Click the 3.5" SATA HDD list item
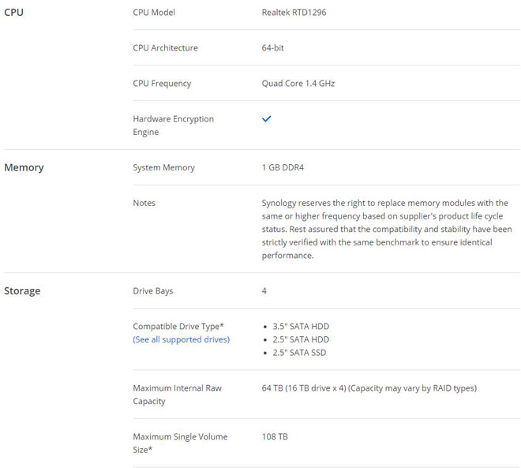521x468 pixels. (x=301, y=326)
